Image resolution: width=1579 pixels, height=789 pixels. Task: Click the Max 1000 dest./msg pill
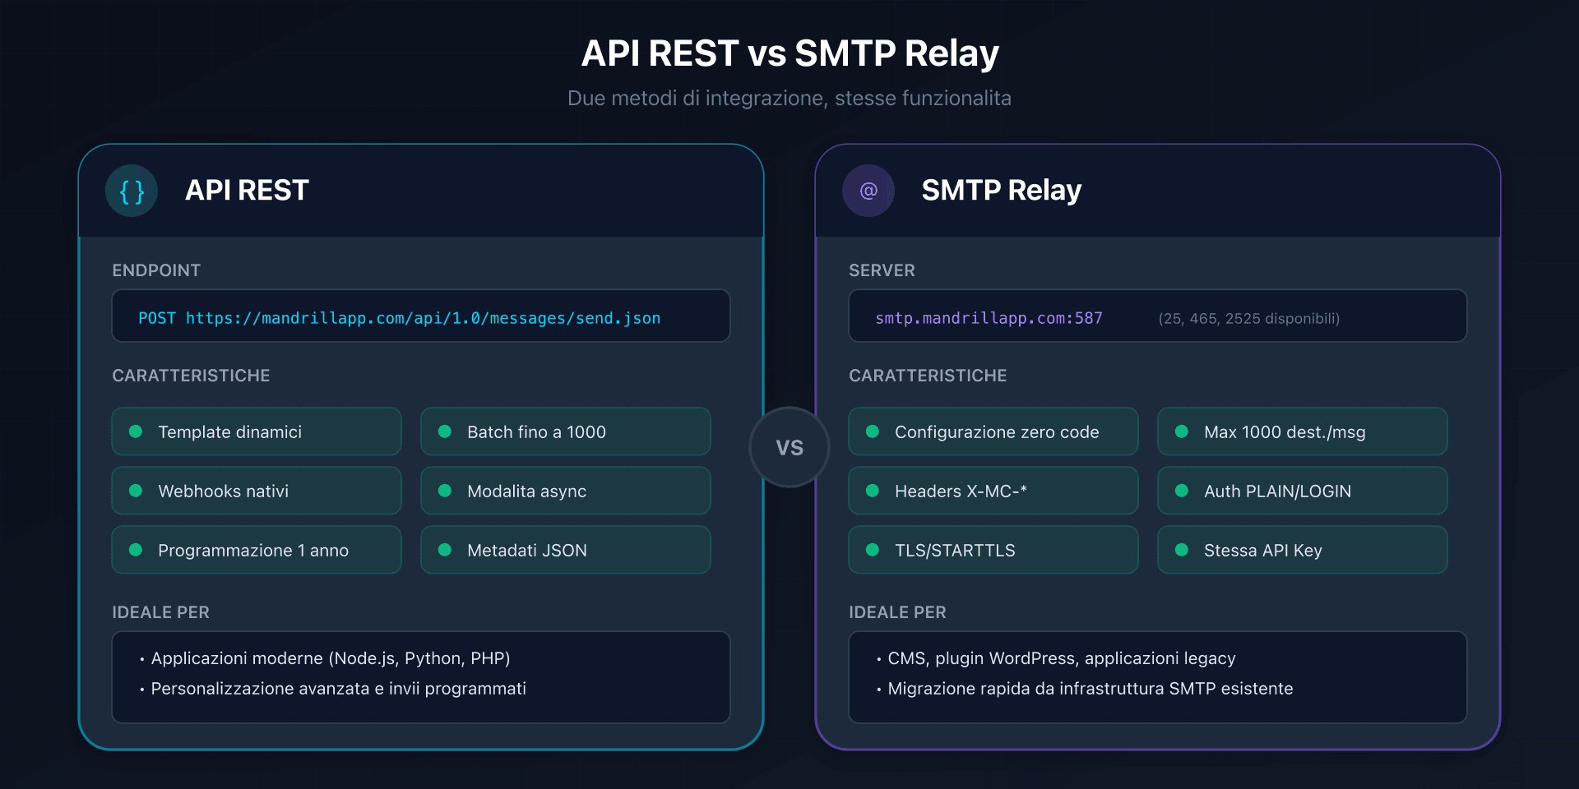1302,431
